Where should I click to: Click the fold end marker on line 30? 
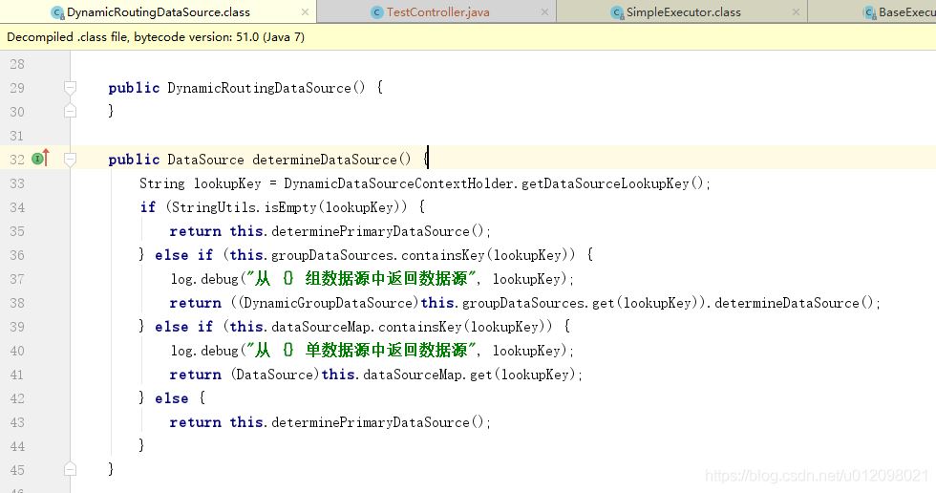point(70,111)
